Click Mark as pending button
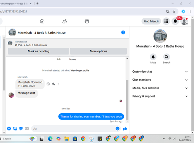The image size is (194, 143). click(x=38, y=51)
